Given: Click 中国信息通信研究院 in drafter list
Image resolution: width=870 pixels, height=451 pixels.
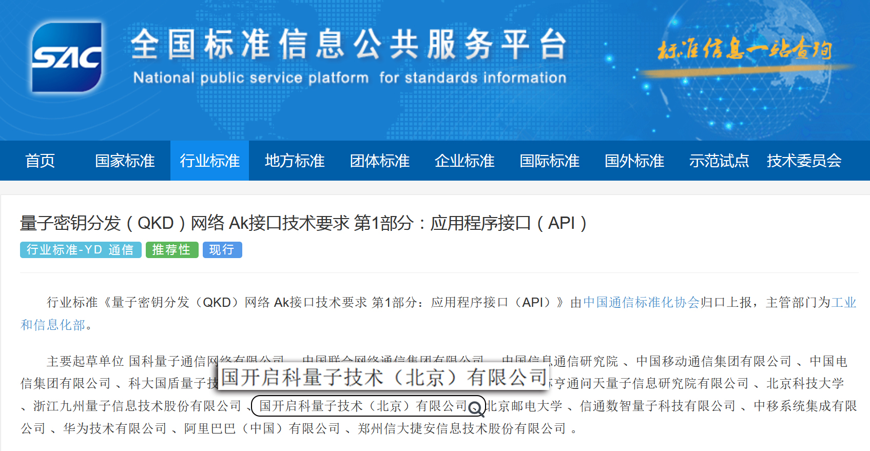Looking at the screenshot, I should point(559,361).
